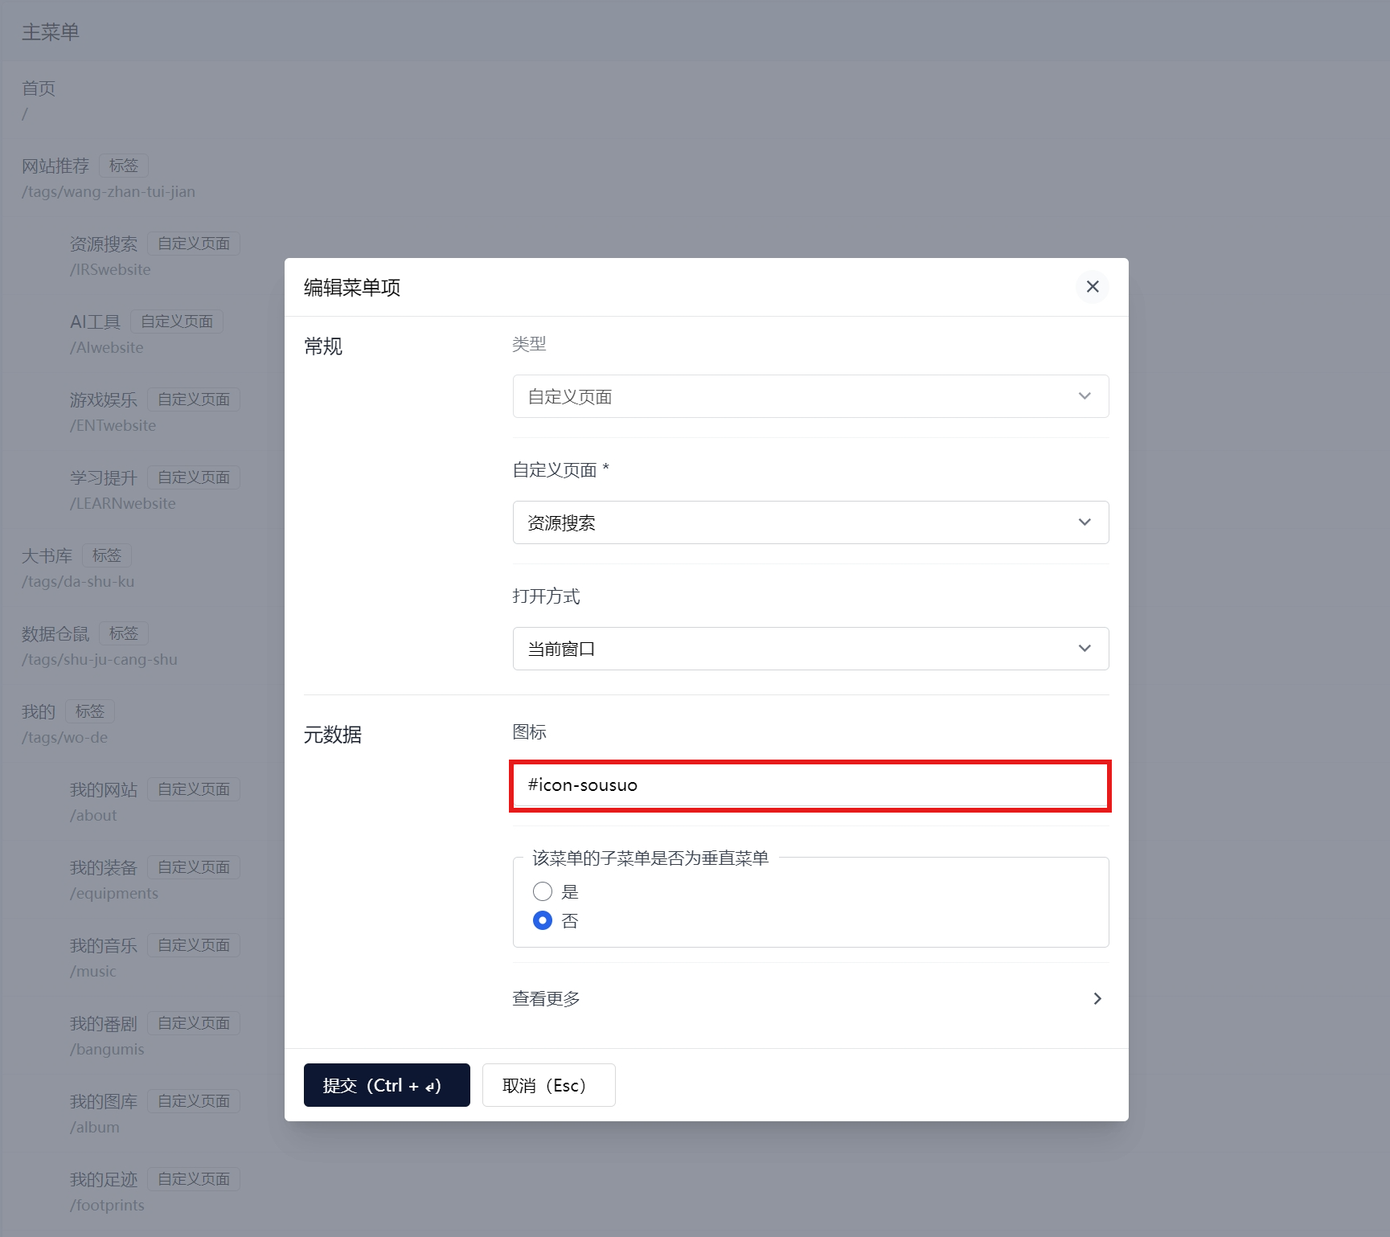Viewport: 1390px width, 1237px height.
Task: Select 大书库 menu item
Action: (47, 556)
